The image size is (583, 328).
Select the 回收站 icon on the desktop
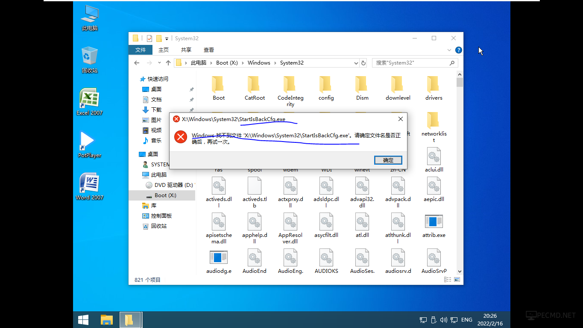[90, 60]
